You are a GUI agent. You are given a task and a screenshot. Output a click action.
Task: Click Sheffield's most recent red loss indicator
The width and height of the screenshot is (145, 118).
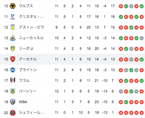(142, 113)
